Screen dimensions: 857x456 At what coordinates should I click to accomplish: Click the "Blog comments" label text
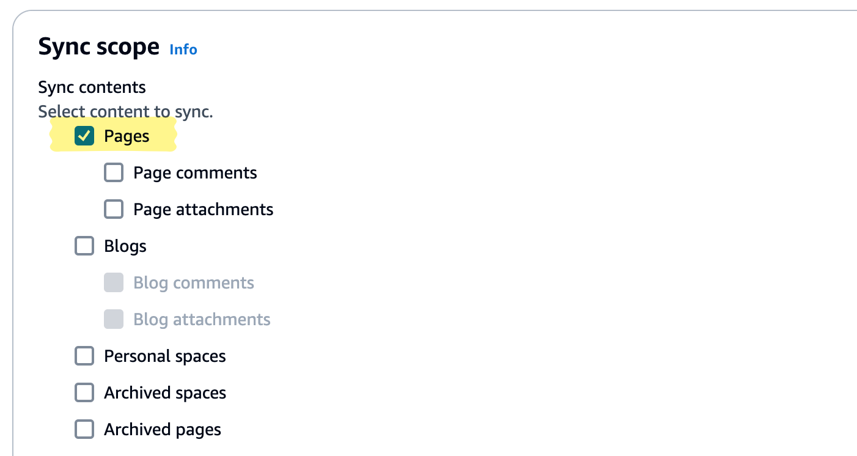point(194,283)
